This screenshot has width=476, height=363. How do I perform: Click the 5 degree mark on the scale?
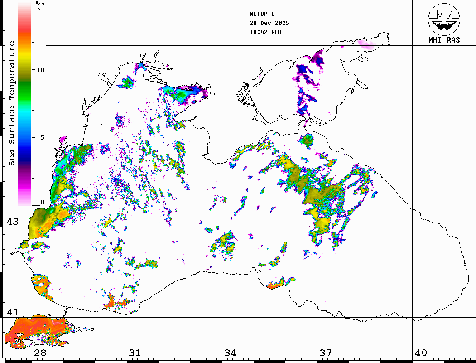[x=42, y=137]
